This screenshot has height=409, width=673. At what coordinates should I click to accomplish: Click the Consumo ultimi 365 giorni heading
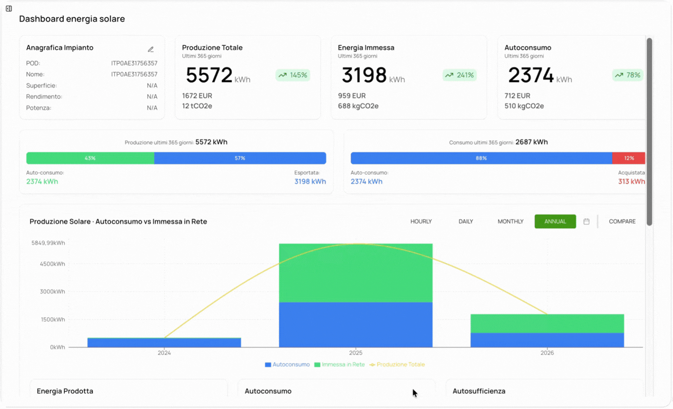(x=498, y=142)
